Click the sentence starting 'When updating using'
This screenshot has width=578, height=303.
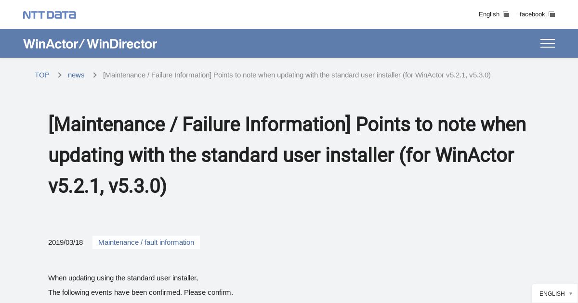(123, 278)
